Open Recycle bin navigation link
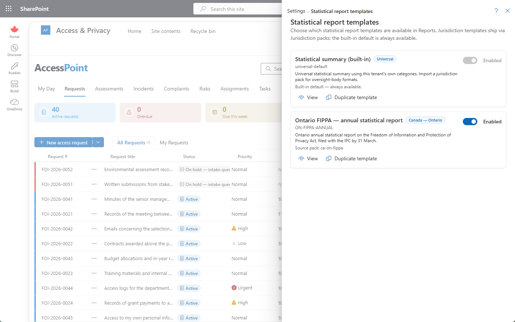515x322 pixels. [x=203, y=31]
